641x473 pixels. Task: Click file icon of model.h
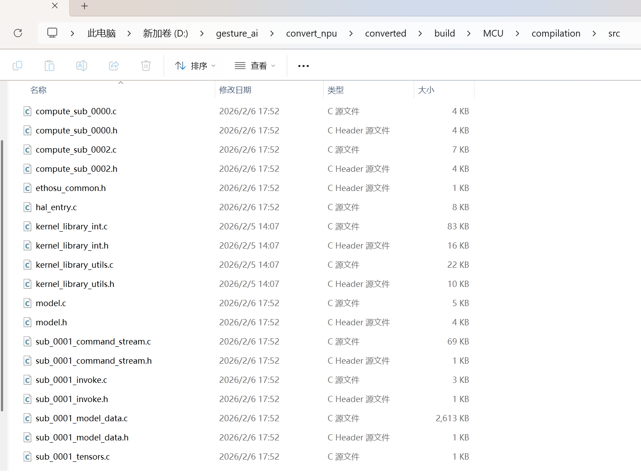coord(28,322)
